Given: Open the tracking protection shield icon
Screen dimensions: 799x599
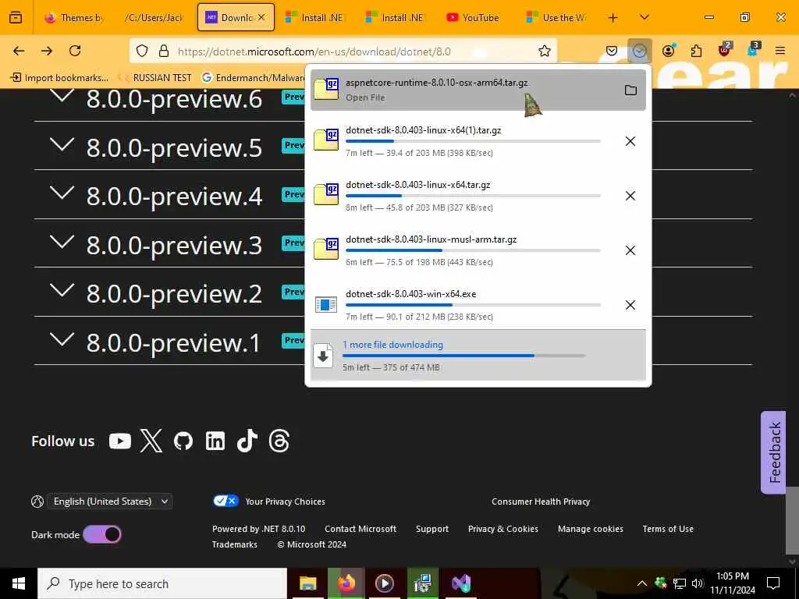Looking at the screenshot, I should tap(142, 51).
